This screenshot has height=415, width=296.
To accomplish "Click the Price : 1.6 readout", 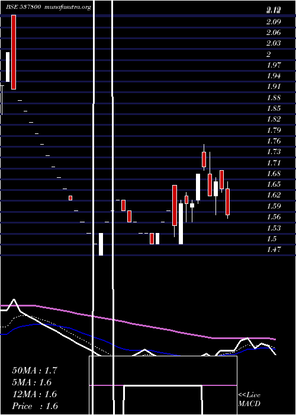I will [x=35, y=406].
